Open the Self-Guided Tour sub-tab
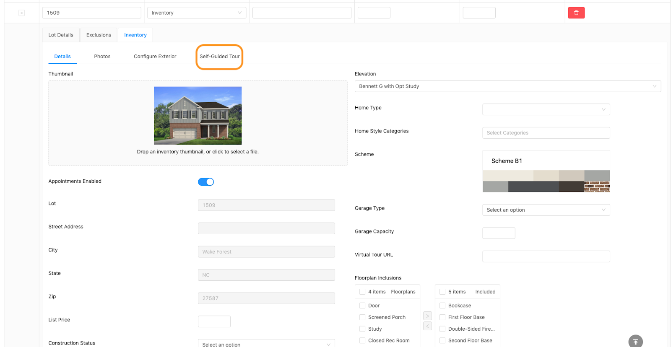 [x=220, y=57]
